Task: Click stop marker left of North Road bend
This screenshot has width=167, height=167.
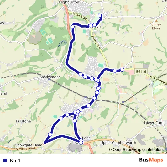Action: (73, 27)
